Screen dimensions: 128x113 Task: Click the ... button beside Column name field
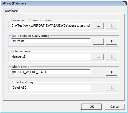[x=98, y=57]
